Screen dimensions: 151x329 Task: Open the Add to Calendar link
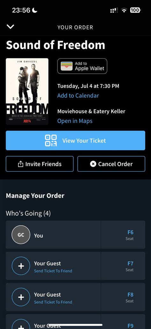[78, 96]
